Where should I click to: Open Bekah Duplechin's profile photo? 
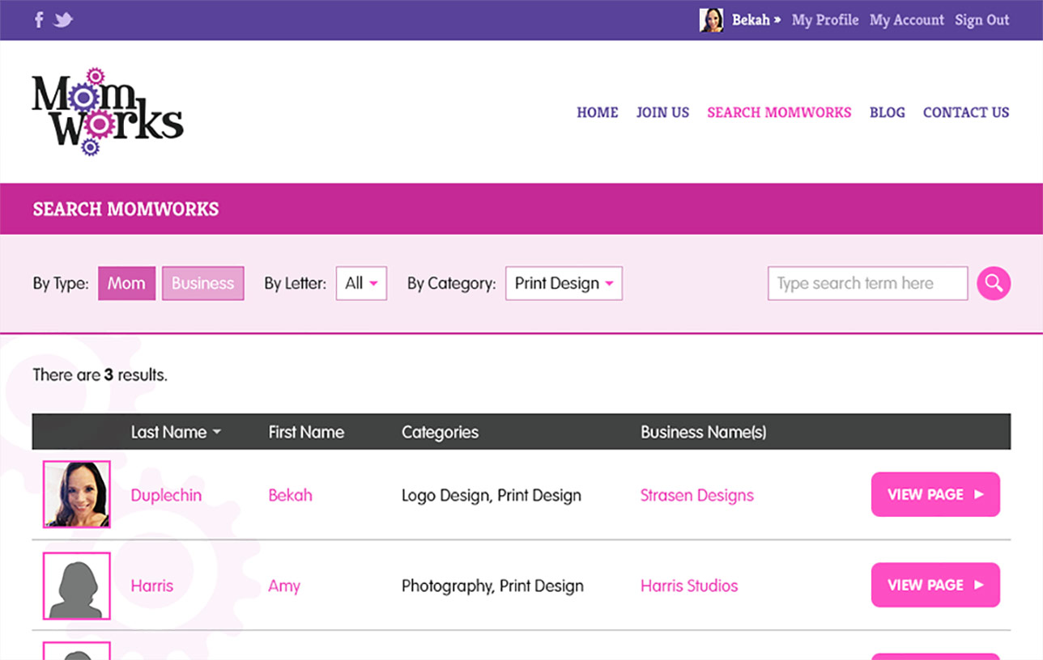pos(77,494)
